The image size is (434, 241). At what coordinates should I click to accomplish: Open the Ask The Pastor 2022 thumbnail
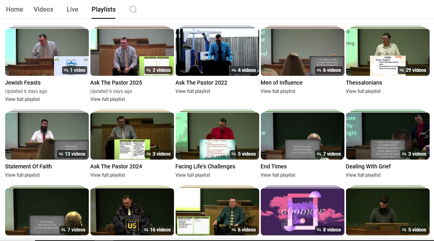click(217, 52)
